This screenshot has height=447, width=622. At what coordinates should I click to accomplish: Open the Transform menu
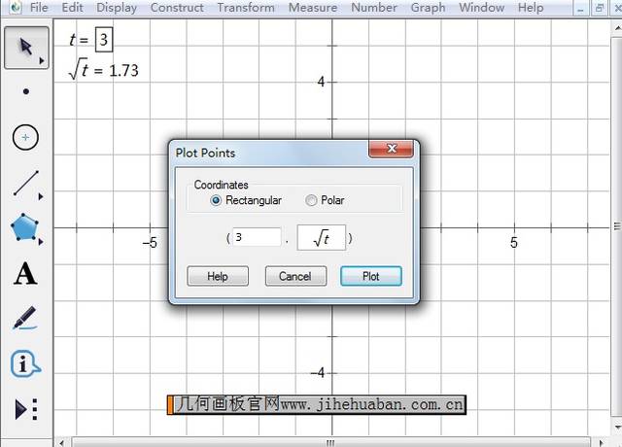tap(246, 8)
